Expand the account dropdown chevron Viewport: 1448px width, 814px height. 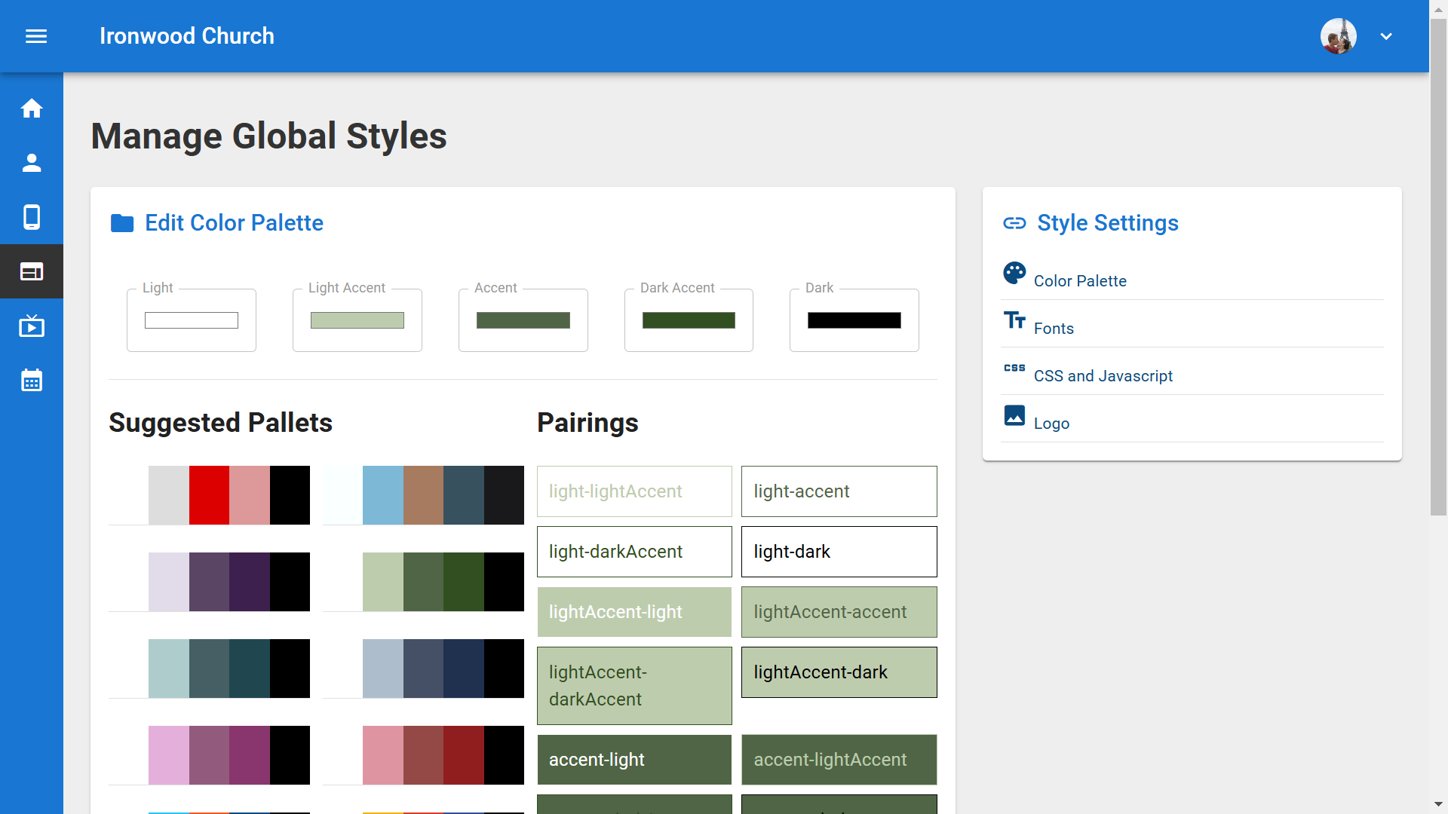(x=1386, y=36)
